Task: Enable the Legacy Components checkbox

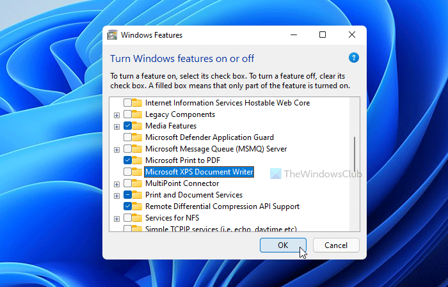Action: point(127,114)
